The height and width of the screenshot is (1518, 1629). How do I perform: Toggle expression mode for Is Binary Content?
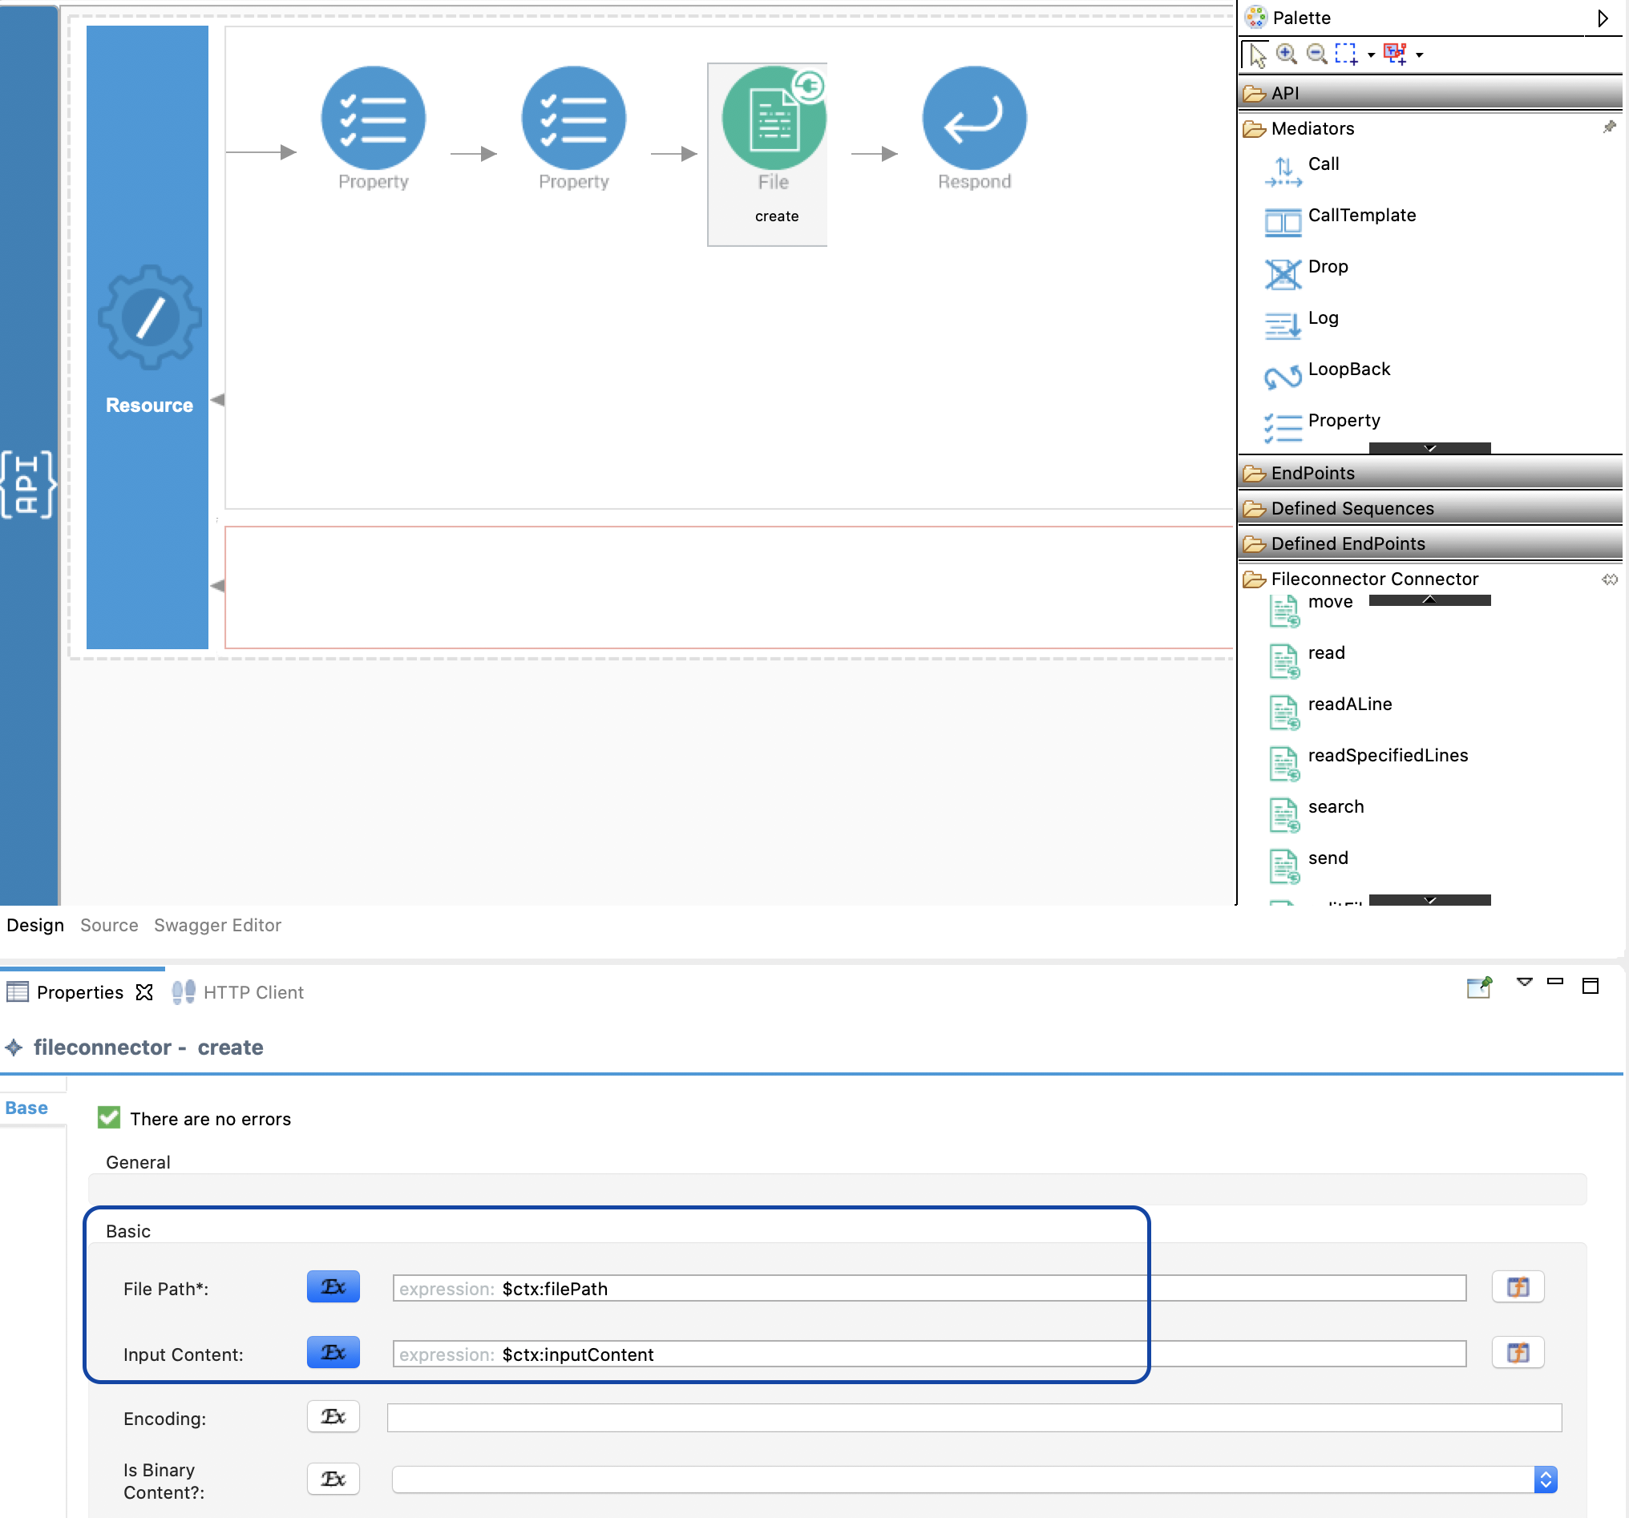tap(333, 1480)
